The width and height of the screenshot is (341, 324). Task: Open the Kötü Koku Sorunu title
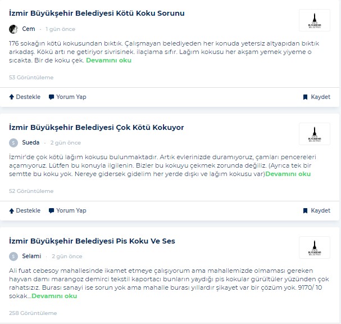click(x=97, y=13)
